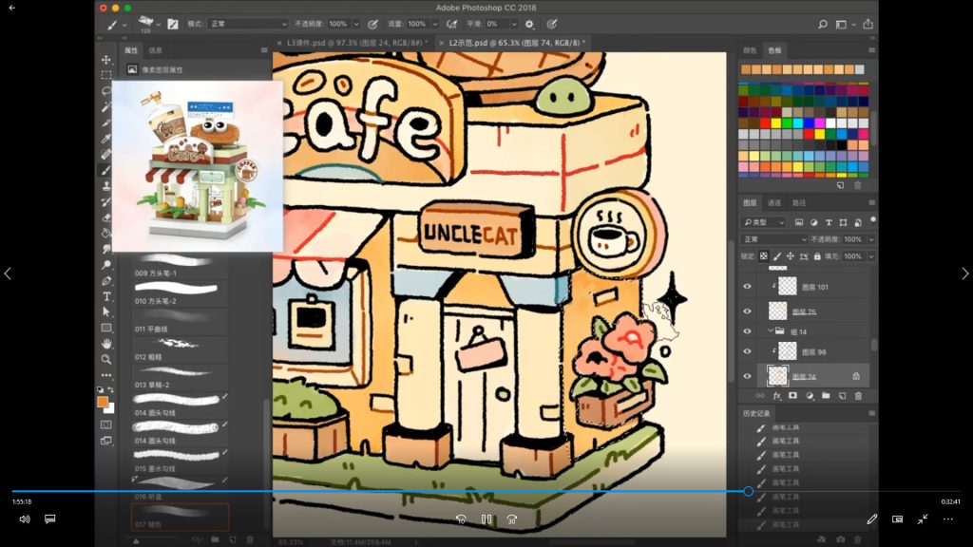Viewport: 973px width, 547px height.
Task: Select the Type tool
Action: pos(106,296)
